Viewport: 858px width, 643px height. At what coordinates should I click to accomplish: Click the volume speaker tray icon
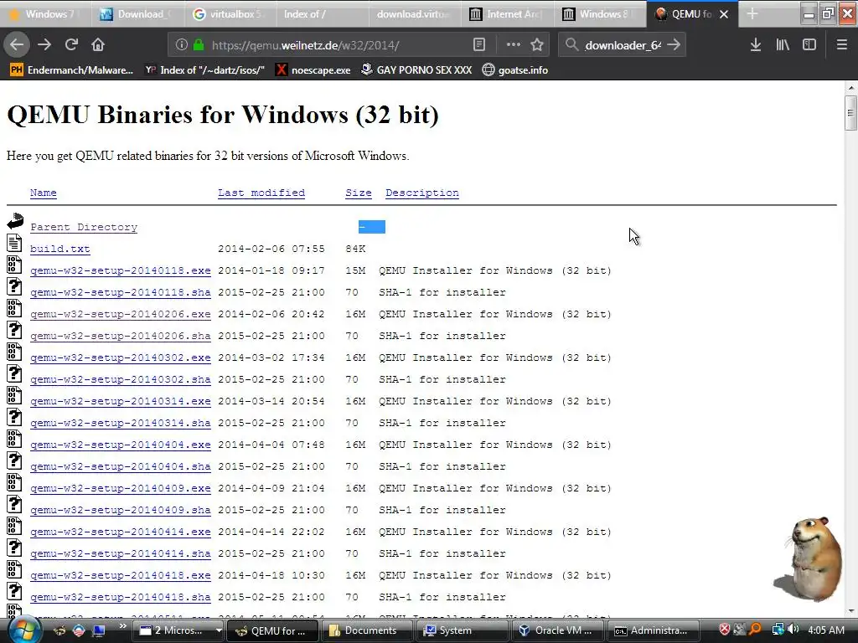[793, 630]
